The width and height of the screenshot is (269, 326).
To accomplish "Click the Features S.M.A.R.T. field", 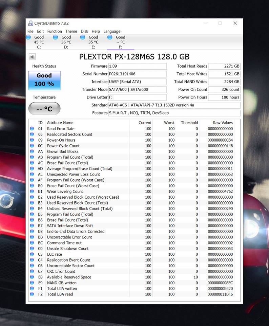I will point(174,113).
